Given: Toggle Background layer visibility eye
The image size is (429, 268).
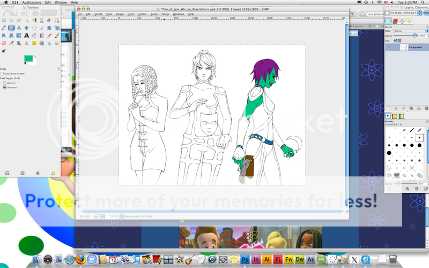Looking at the screenshot, I should (x=389, y=47).
